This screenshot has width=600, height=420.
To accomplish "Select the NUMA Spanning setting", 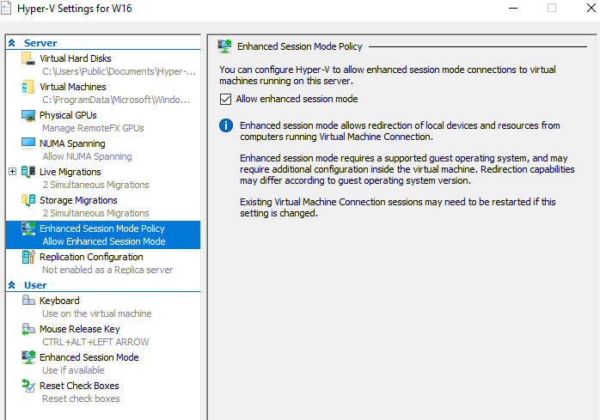I will tap(72, 143).
